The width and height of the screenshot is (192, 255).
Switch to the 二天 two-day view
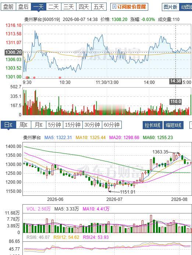(x=54, y=7)
